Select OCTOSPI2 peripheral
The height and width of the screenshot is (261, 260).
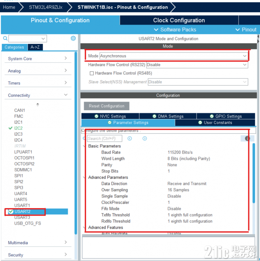click(x=24, y=164)
